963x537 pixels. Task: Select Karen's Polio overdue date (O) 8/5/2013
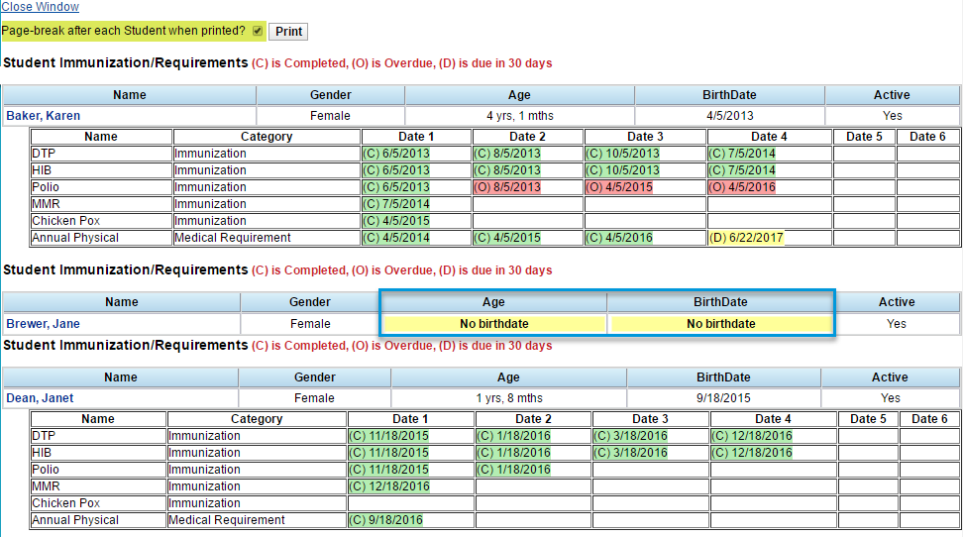pyautogui.click(x=507, y=187)
